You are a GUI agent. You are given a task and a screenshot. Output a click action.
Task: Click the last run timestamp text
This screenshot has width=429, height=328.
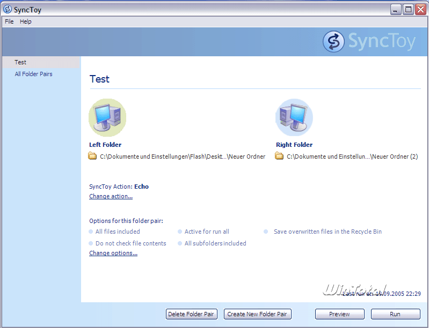tap(381, 294)
